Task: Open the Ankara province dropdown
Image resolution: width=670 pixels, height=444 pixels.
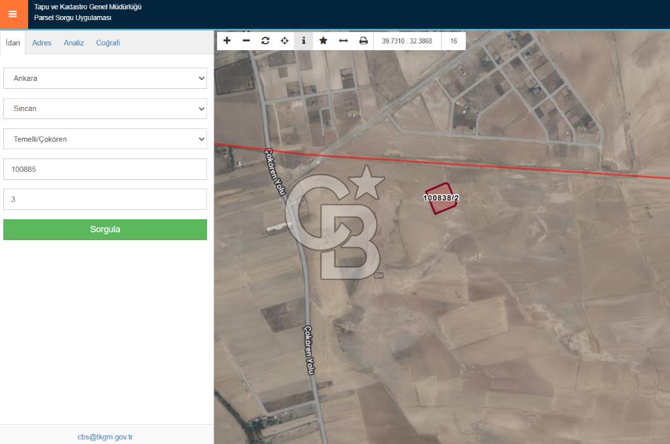Action: tap(105, 78)
